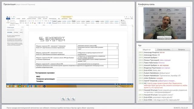
Task: Click the Undo icon in quick access toolbar
Action: point(11,17)
